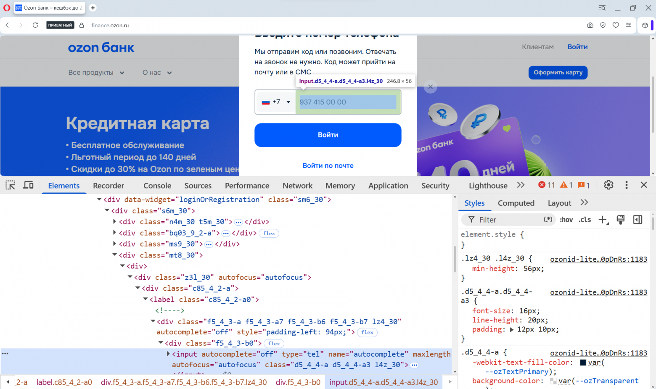The width and height of the screenshot is (656, 389).
Task: Open DevTools three-dot customize menu
Action: click(627, 185)
